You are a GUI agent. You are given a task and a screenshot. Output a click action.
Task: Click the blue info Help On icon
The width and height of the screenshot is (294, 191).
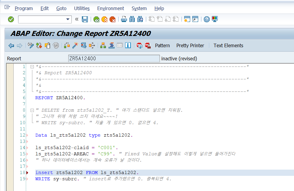pyautogui.click(x=128, y=45)
